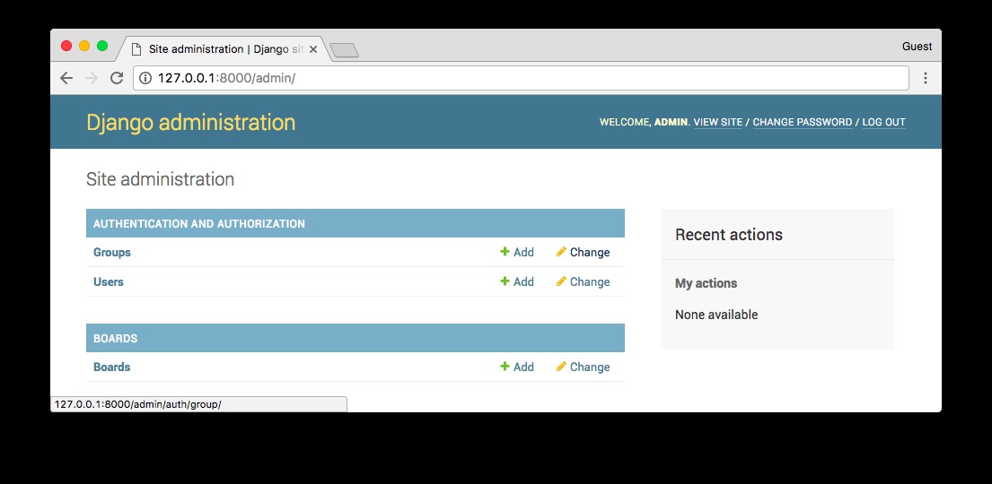The image size is (992, 484).
Task: Select the Site administration browser tab
Action: pos(223,49)
